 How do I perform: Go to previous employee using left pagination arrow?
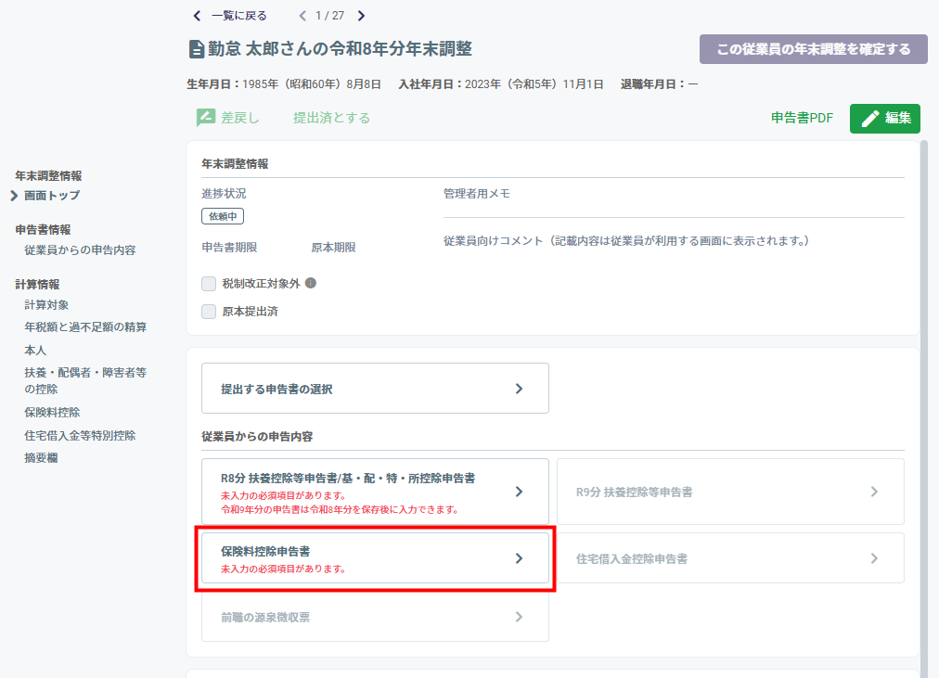tap(302, 16)
